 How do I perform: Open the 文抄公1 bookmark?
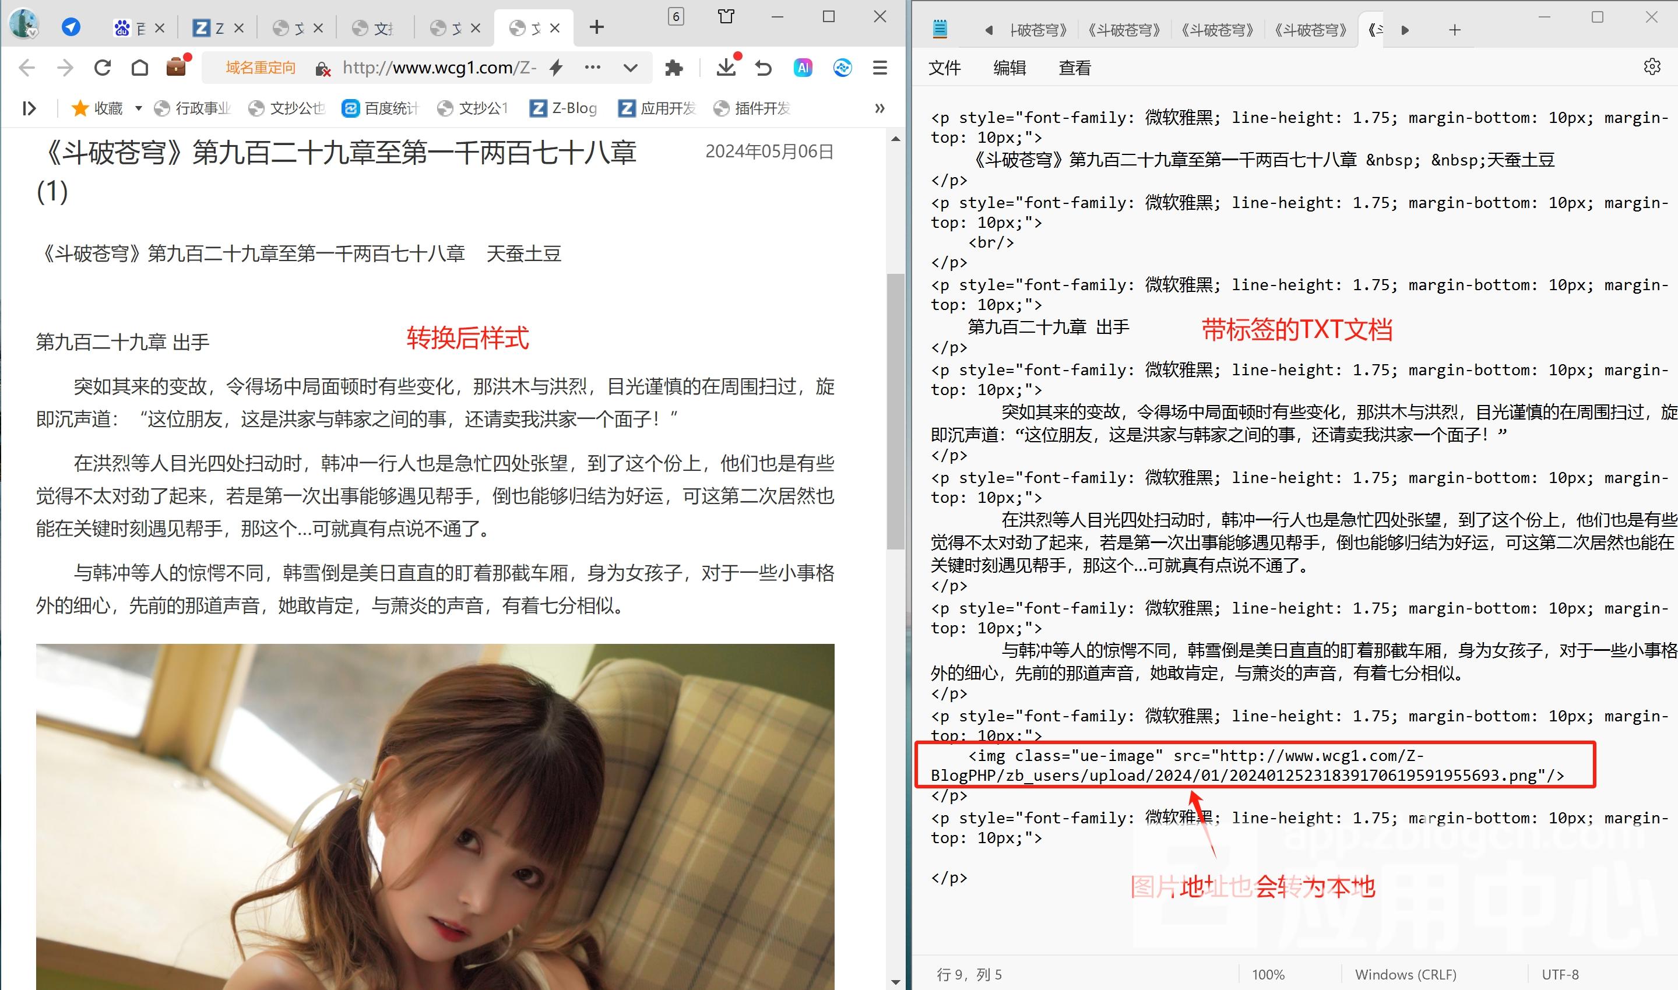pos(473,108)
